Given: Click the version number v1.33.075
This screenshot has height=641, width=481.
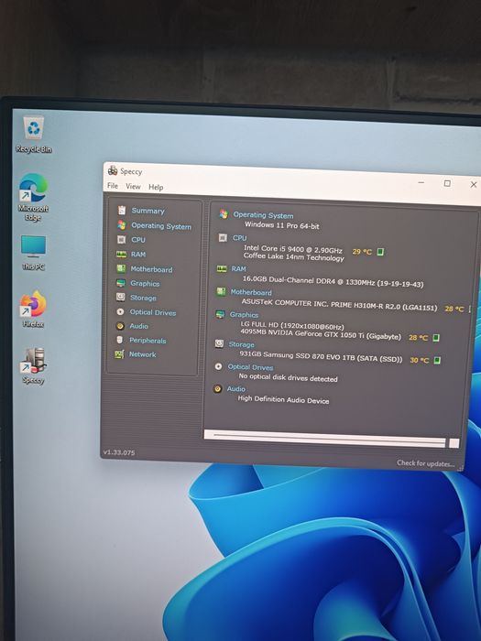Looking at the screenshot, I should (119, 452).
